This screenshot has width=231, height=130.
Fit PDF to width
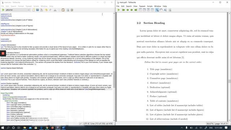144,10
